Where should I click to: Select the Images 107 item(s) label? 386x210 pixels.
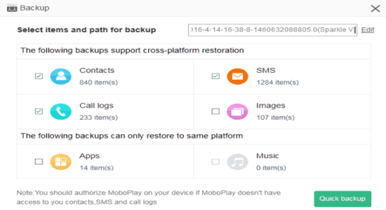(x=275, y=117)
